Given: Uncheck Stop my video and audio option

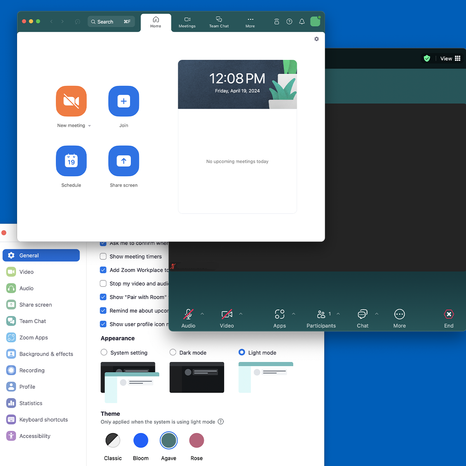Looking at the screenshot, I should click(103, 283).
